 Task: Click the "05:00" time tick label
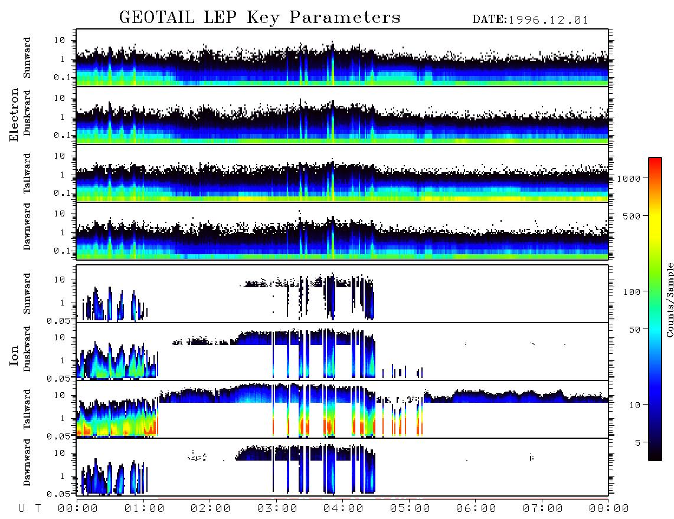(x=410, y=508)
